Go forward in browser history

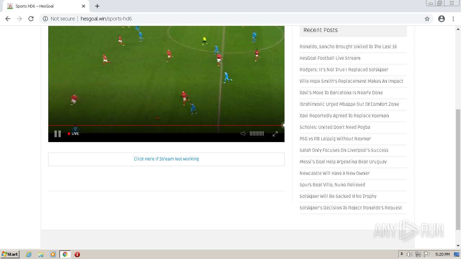coord(19,19)
